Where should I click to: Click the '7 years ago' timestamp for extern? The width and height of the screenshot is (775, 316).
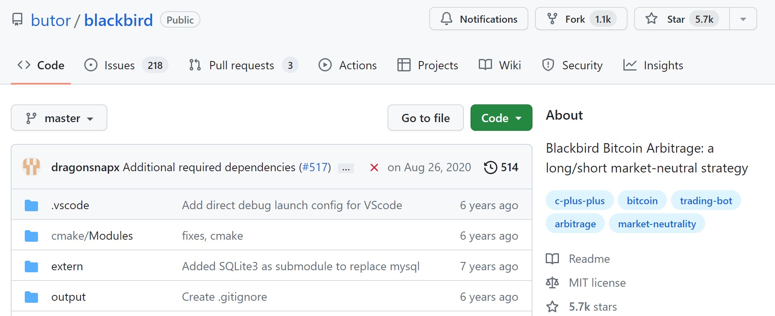489,266
